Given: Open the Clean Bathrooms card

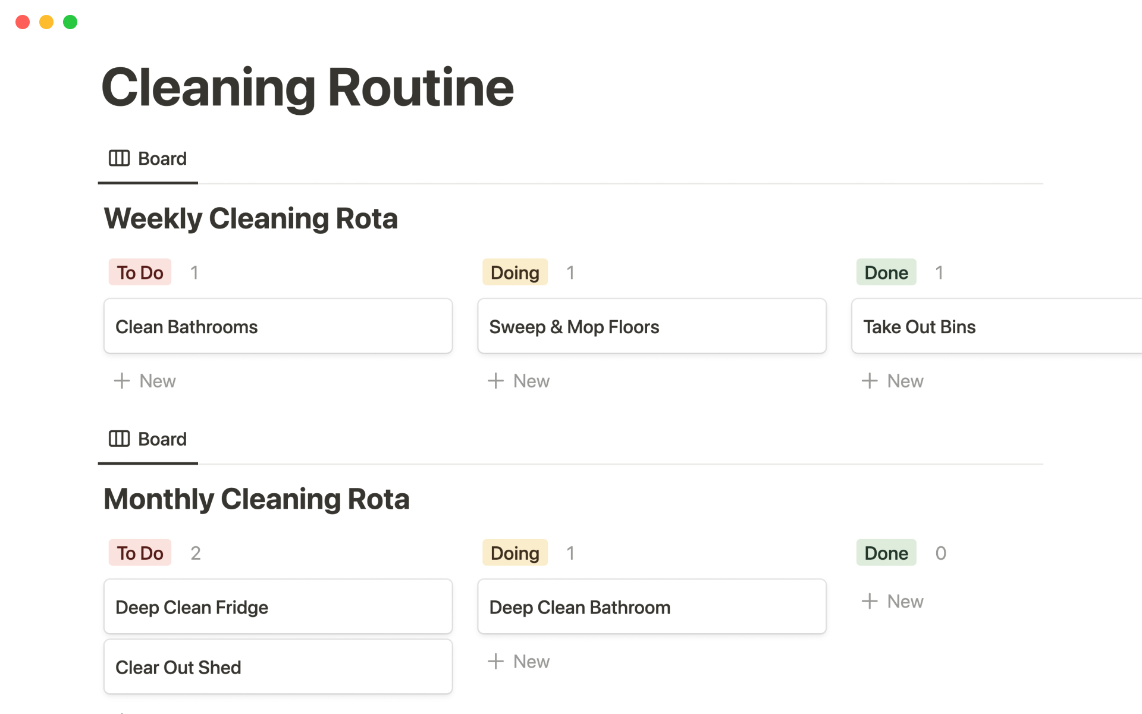Looking at the screenshot, I should pyautogui.click(x=278, y=327).
